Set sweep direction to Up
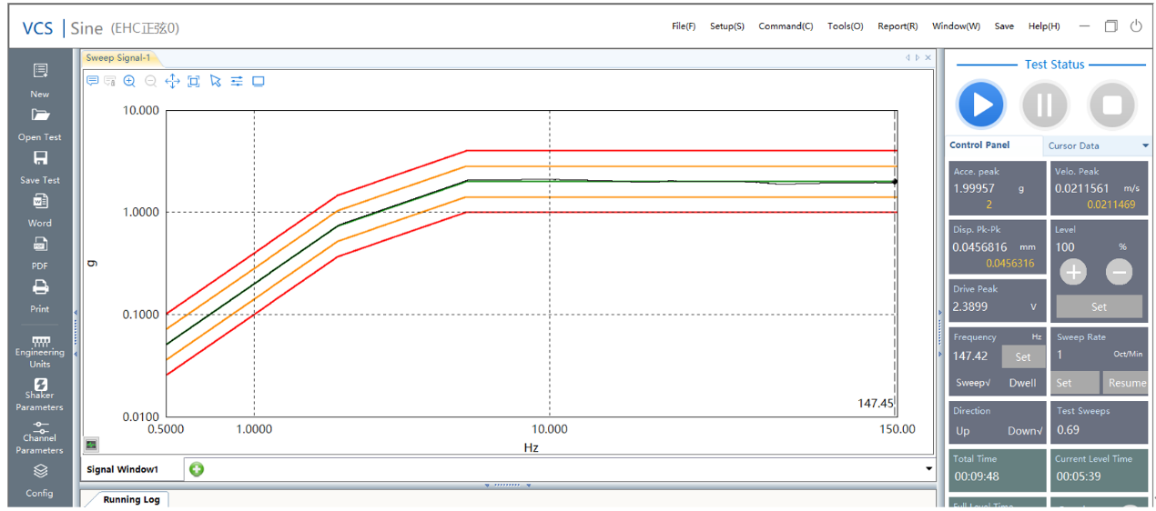1156x511 pixels. (x=962, y=431)
